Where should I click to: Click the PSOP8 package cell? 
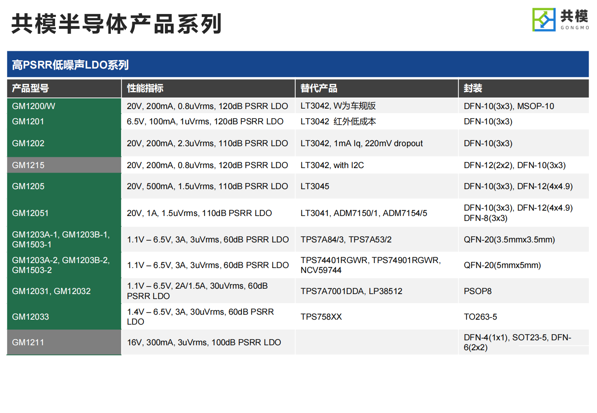click(x=478, y=291)
